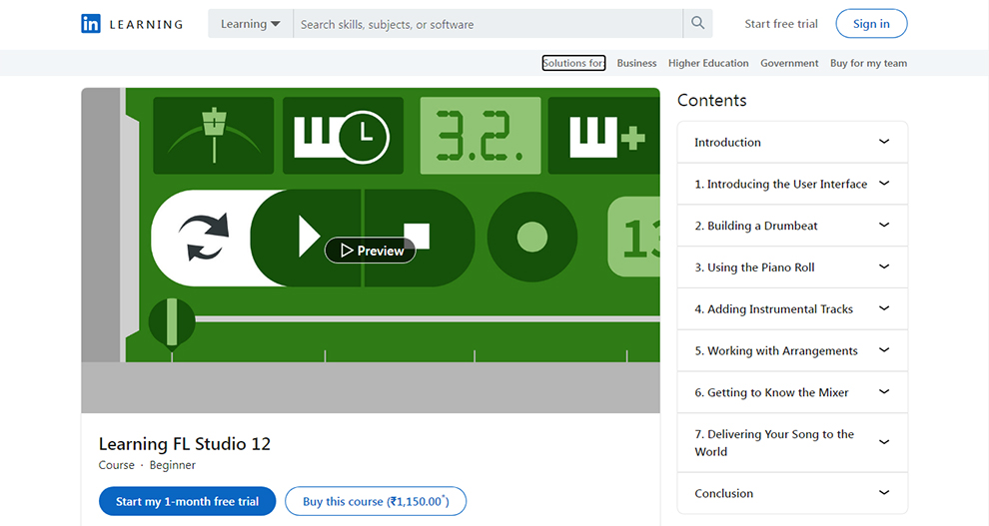Viewport: 989px width, 526px height.
Task: Open the Learning category dropdown
Action: click(251, 24)
